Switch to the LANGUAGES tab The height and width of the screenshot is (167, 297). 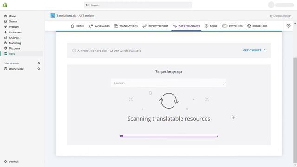[99, 26]
